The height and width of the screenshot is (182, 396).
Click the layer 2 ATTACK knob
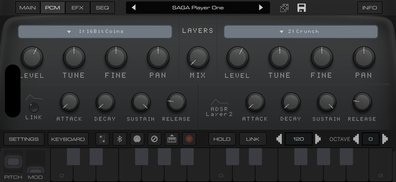tap(255, 102)
